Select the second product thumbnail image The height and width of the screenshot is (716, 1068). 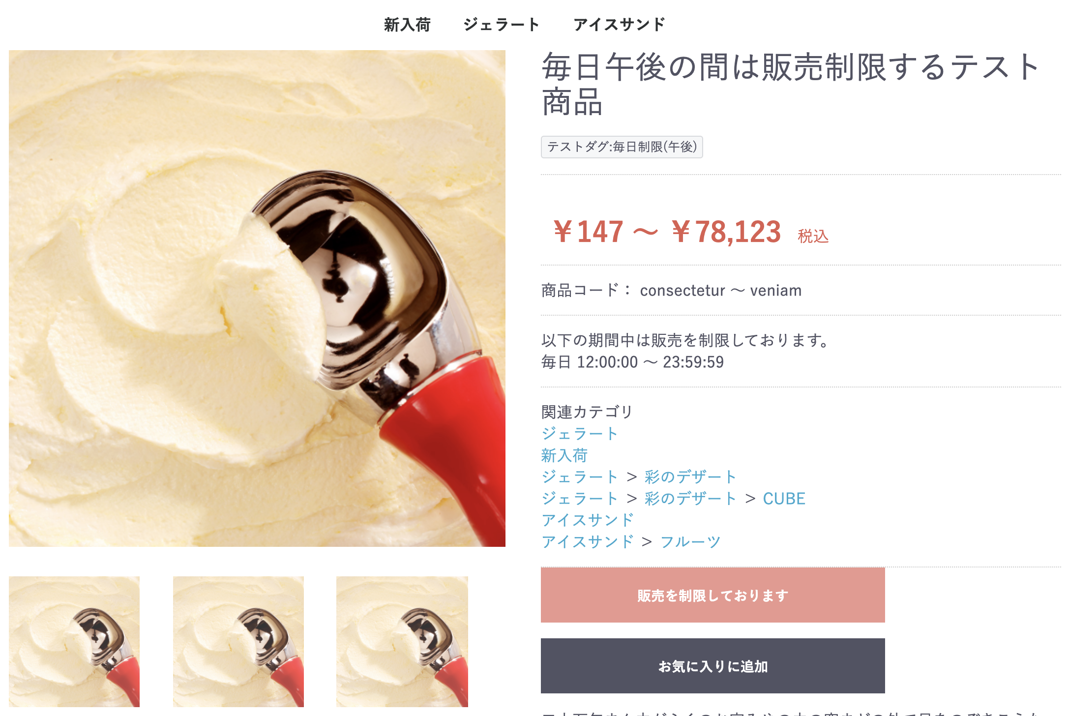pyautogui.click(x=238, y=642)
